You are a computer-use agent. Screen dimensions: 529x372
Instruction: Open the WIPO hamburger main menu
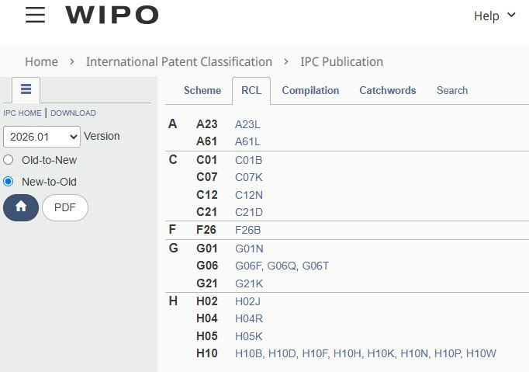click(x=35, y=15)
